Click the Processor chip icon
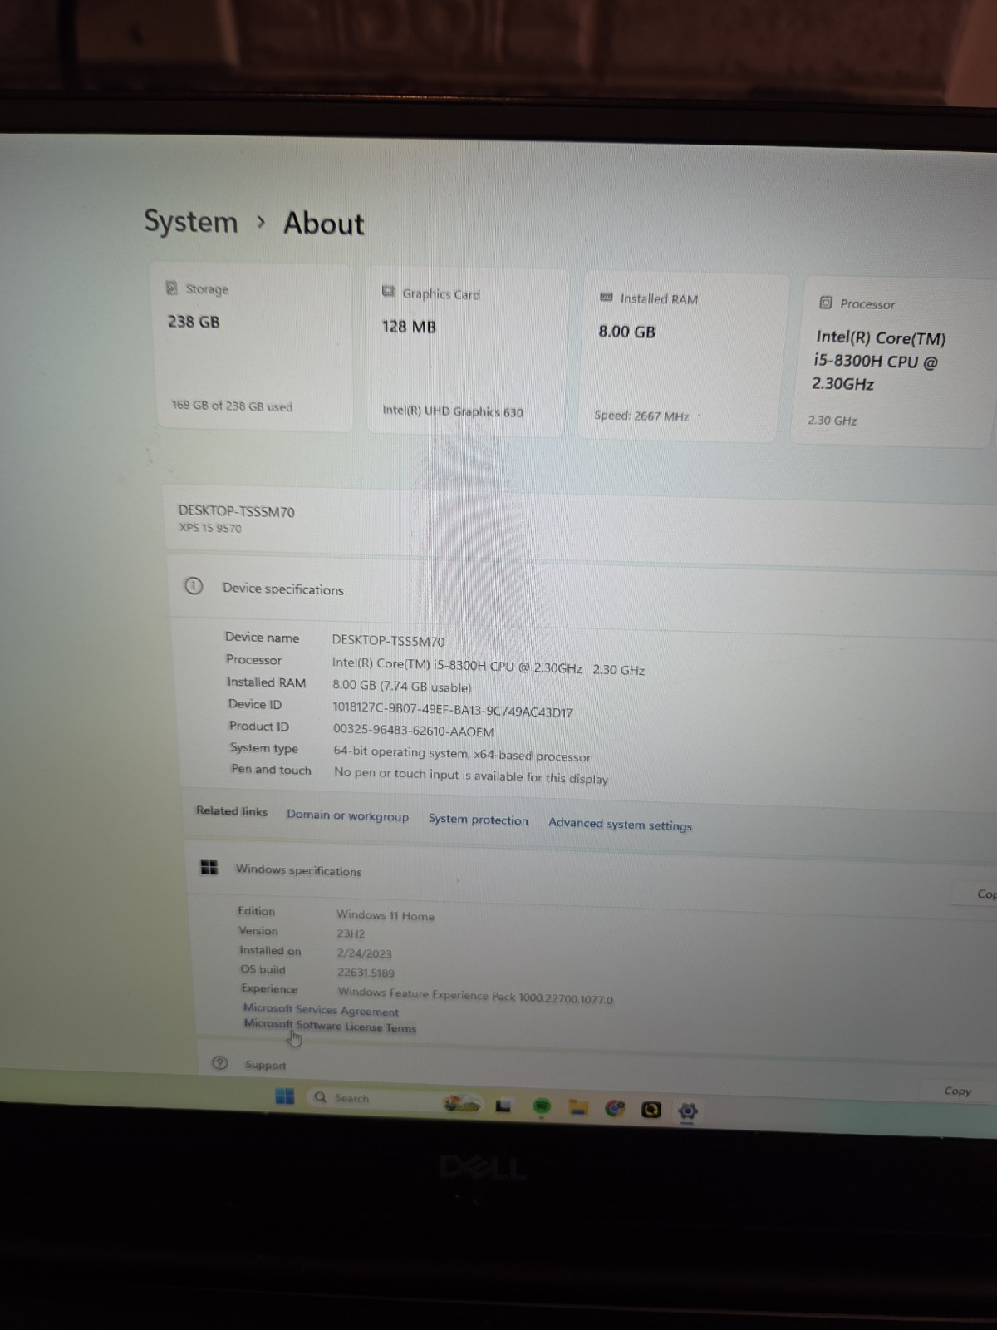This screenshot has height=1330, width=997. [826, 303]
